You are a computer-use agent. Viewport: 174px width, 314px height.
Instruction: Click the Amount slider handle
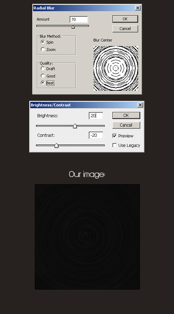(x=73, y=27)
